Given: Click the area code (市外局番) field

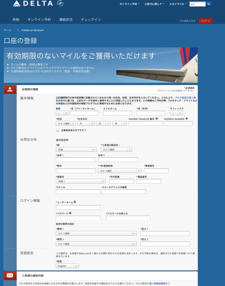Looking at the screenshot, I should [x=121, y=181].
